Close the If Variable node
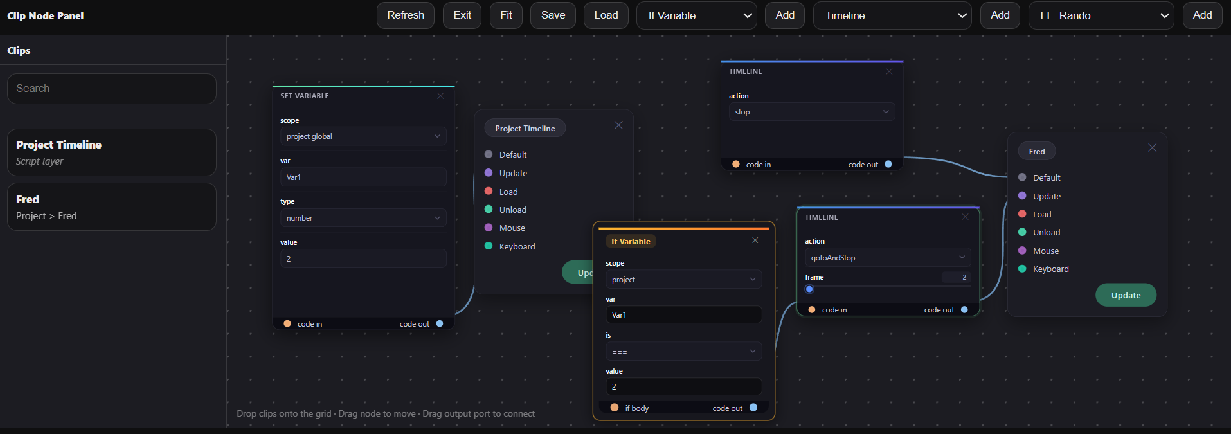This screenshot has width=1231, height=434. [755, 240]
